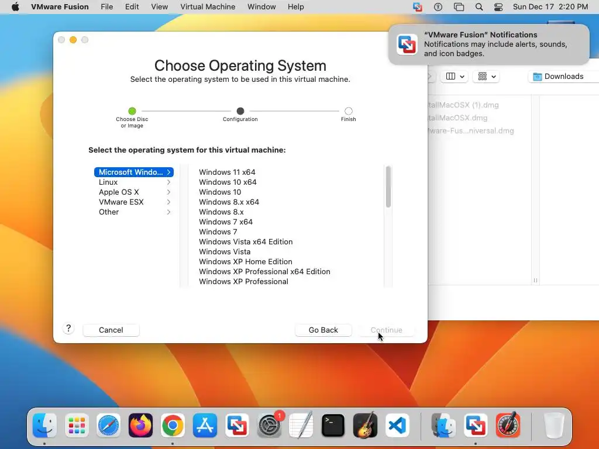Click the Continue button
Viewport: 599px width, 449px height.
(x=386, y=330)
